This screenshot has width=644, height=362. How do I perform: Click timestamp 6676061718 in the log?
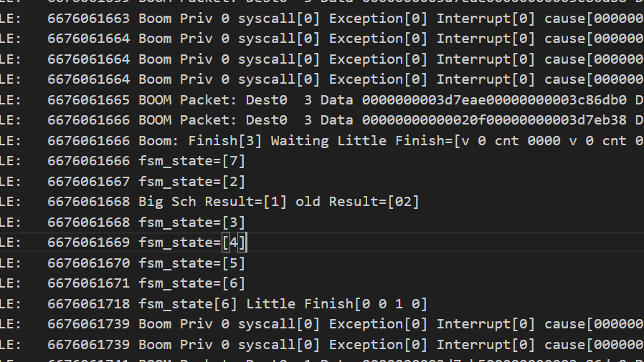tap(88, 304)
